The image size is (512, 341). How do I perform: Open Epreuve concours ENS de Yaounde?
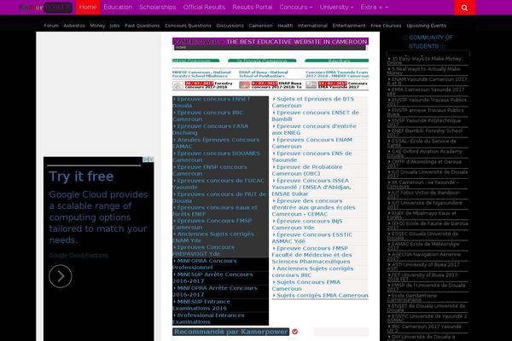point(311,157)
